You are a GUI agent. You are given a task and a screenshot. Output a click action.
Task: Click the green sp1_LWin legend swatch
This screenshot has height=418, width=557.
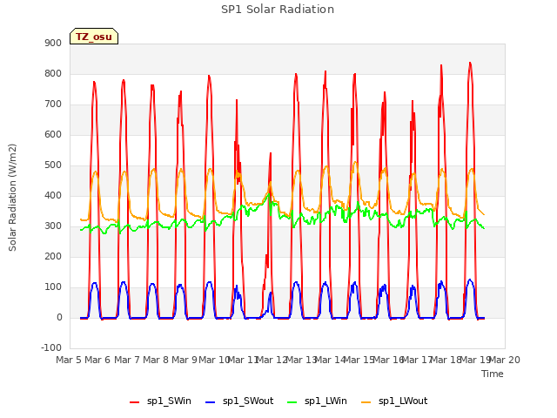coord(292,402)
